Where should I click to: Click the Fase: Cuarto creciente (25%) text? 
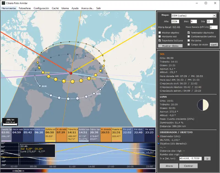[177, 119]
